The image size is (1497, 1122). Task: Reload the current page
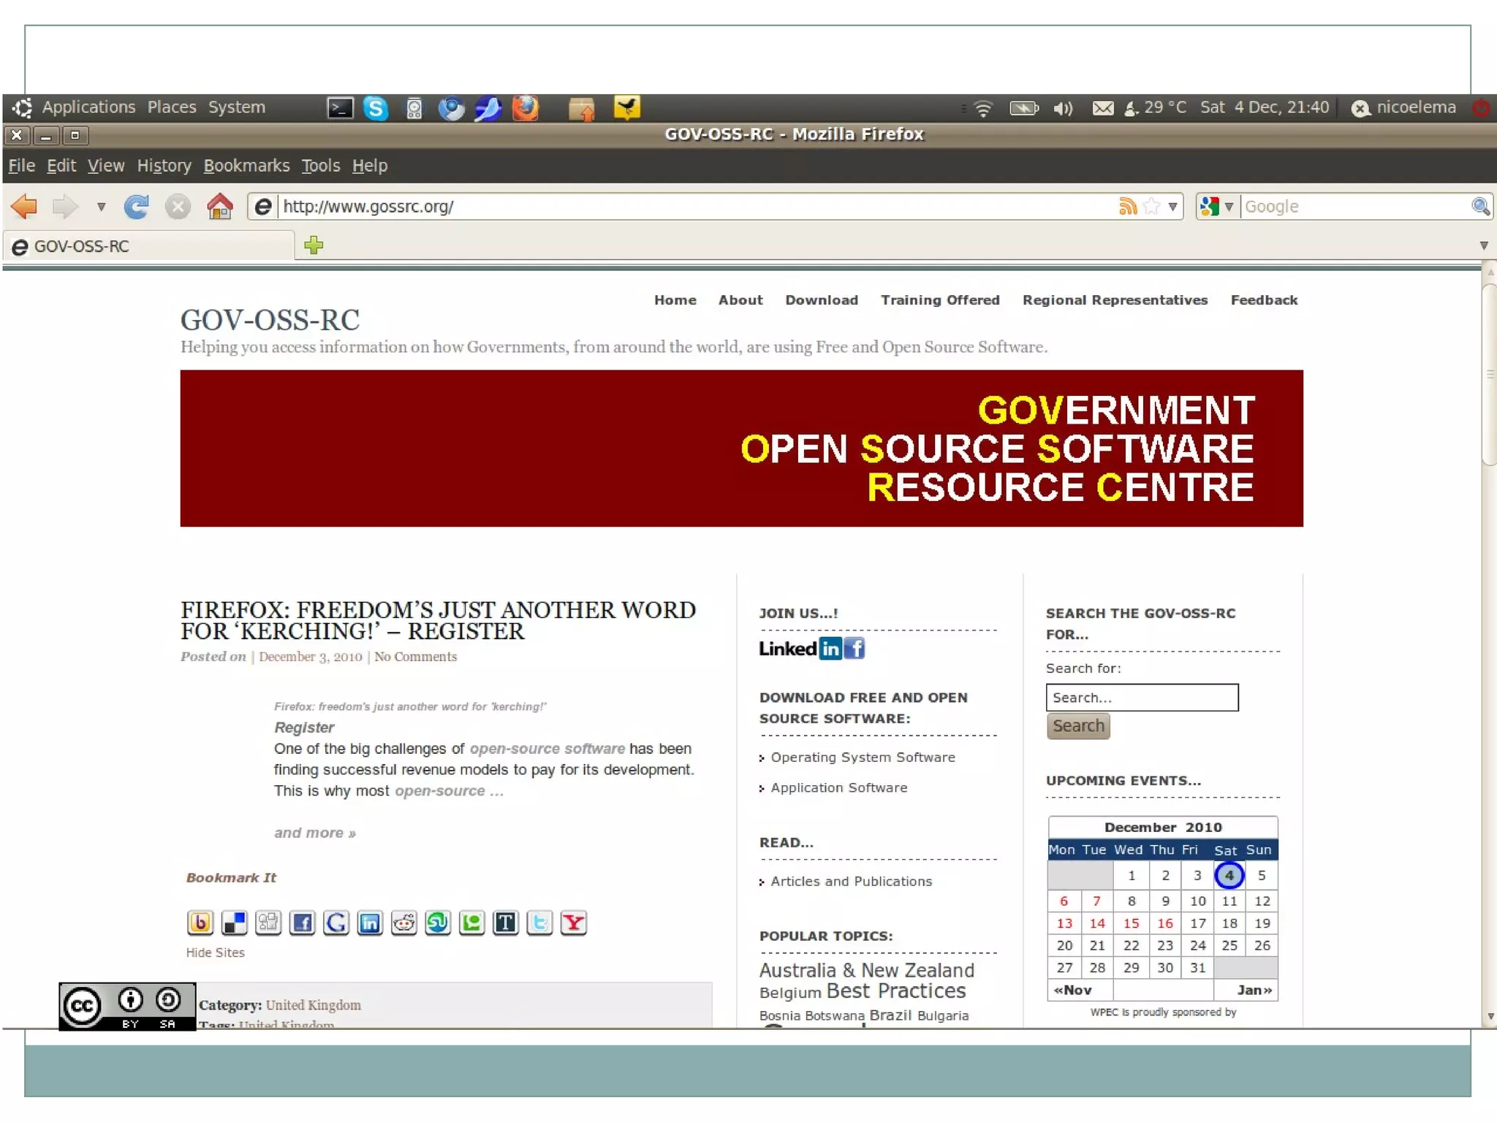tap(136, 207)
